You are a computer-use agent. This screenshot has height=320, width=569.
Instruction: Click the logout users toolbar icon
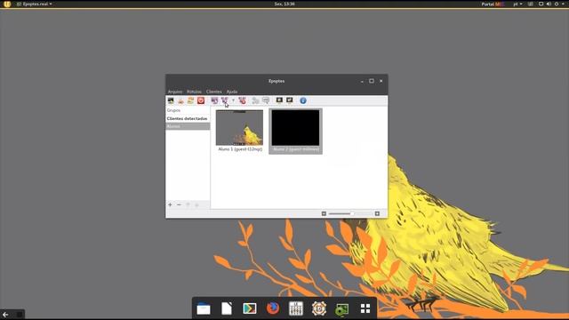click(x=180, y=100)
